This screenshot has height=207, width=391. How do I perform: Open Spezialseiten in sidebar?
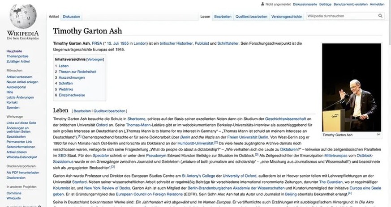click(x=16, y=137)
